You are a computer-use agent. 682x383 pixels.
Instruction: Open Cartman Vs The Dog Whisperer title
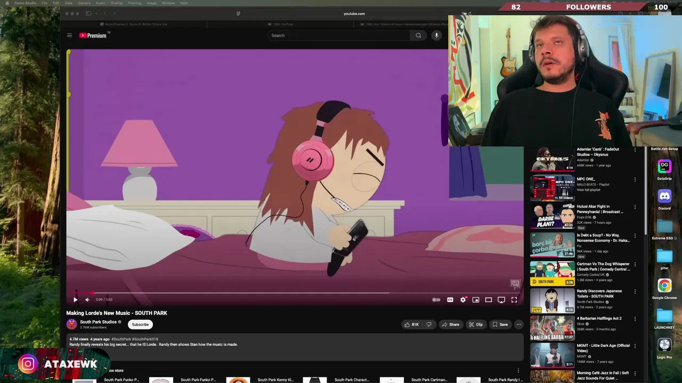pyautogui.click(x=603, y=267)
